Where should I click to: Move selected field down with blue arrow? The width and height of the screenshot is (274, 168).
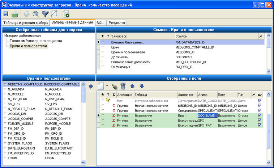coord(142,86)
